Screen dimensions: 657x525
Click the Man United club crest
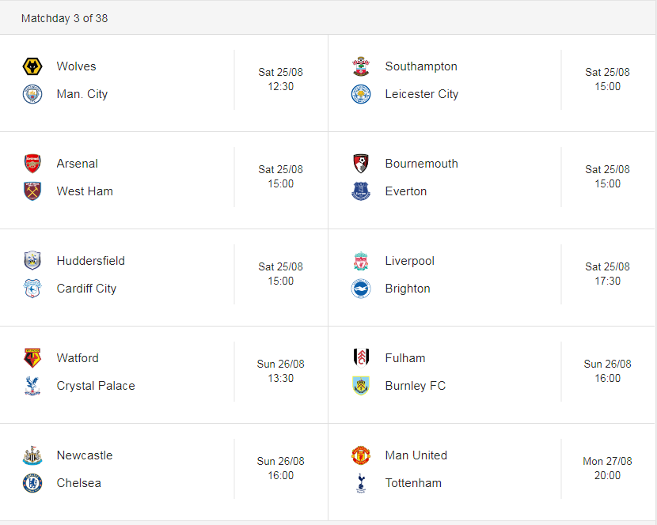[361, 455]
